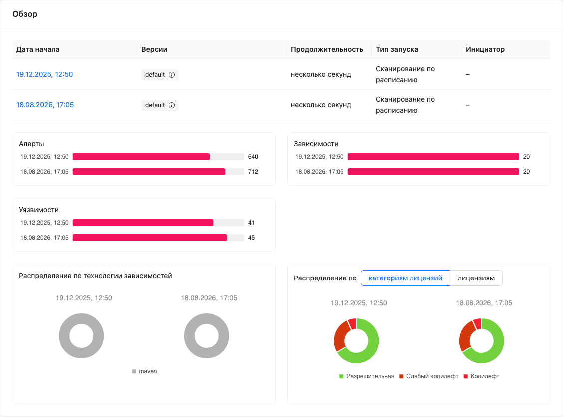This screenshot has width=563, height=417.
Task: Toggle the grey maven legend swatch
Action: coord(134,372)
